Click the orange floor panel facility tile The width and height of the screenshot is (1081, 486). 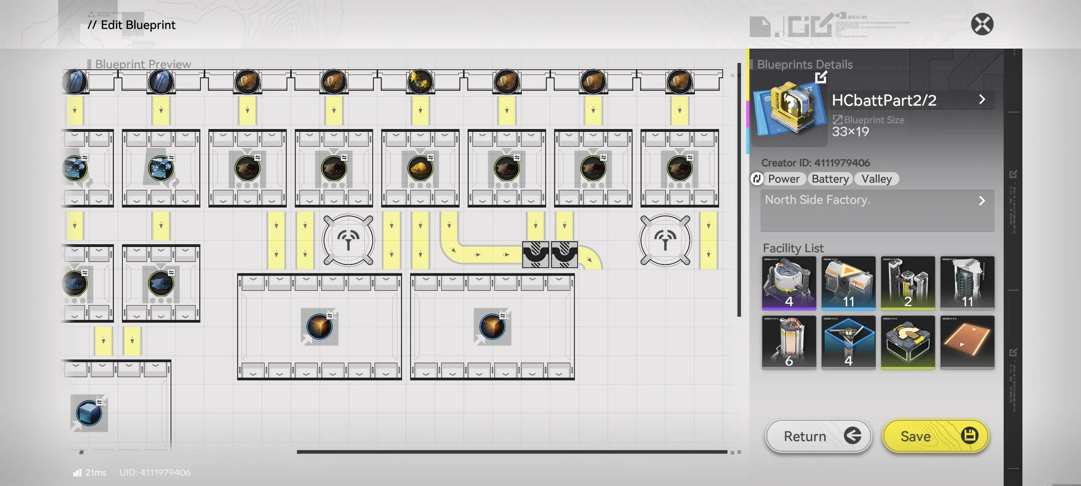click(967, 342)
